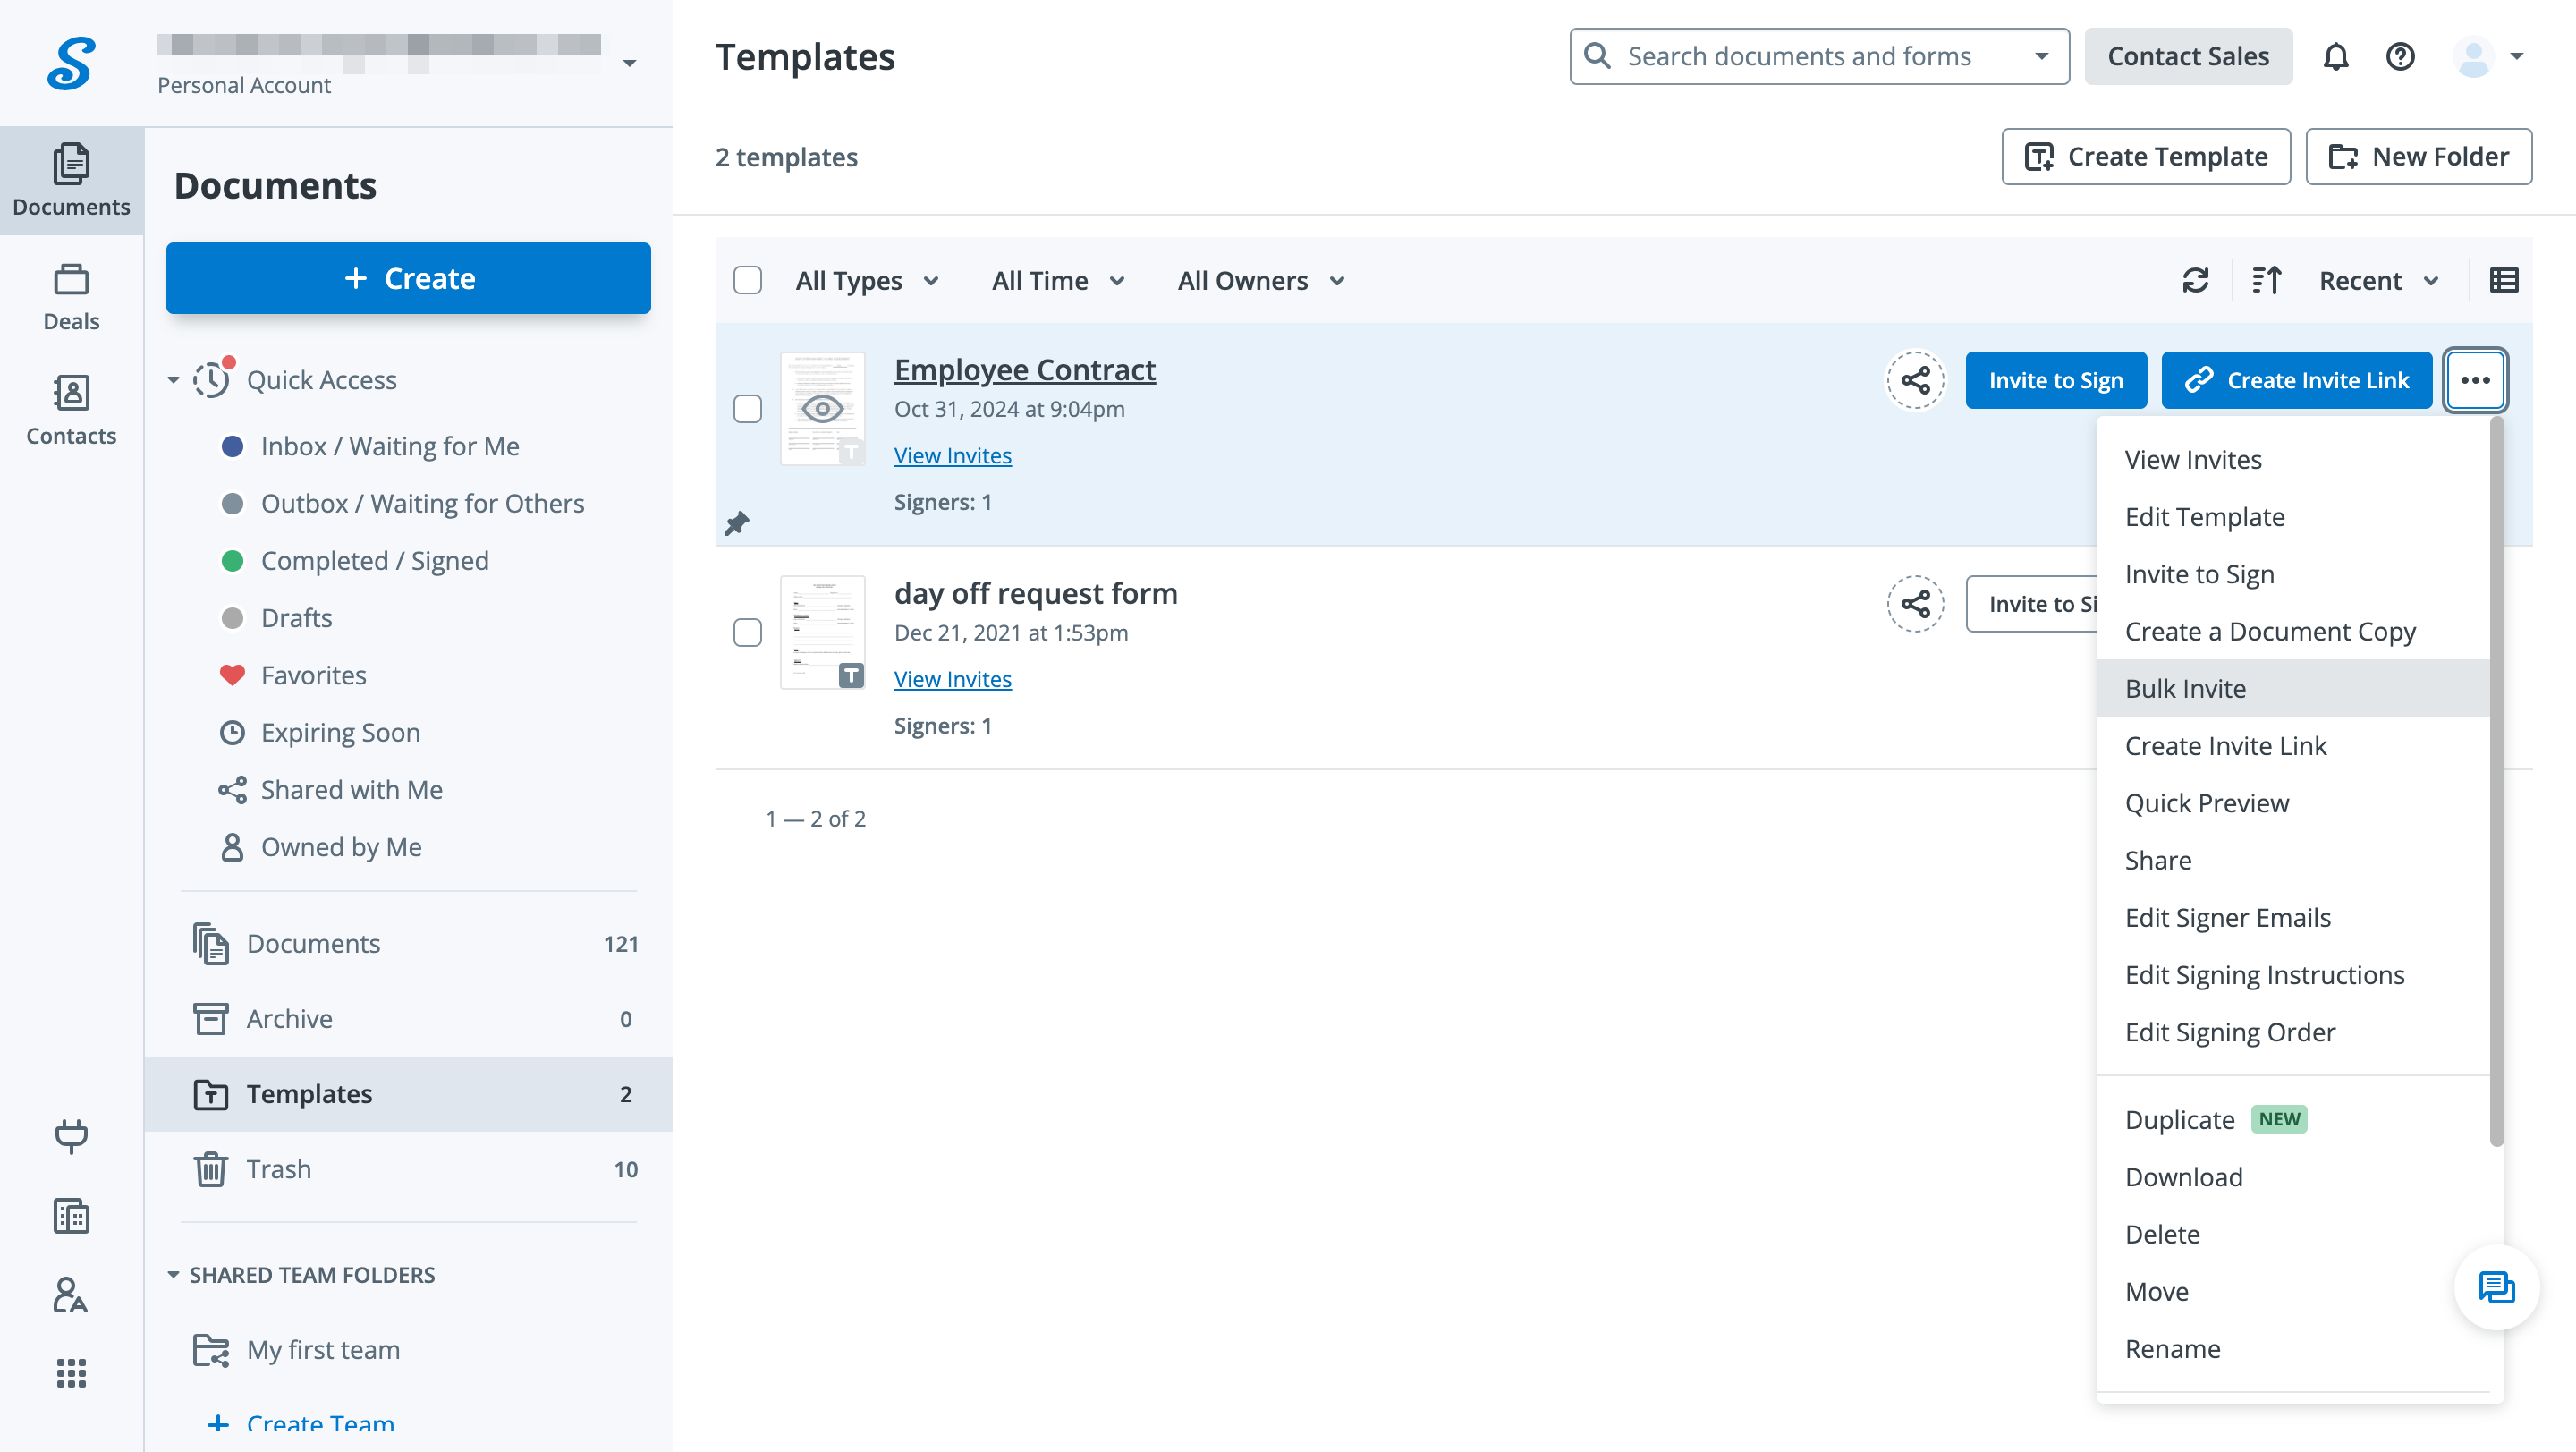Click the Create Template button

click(x=2145, y=157)
